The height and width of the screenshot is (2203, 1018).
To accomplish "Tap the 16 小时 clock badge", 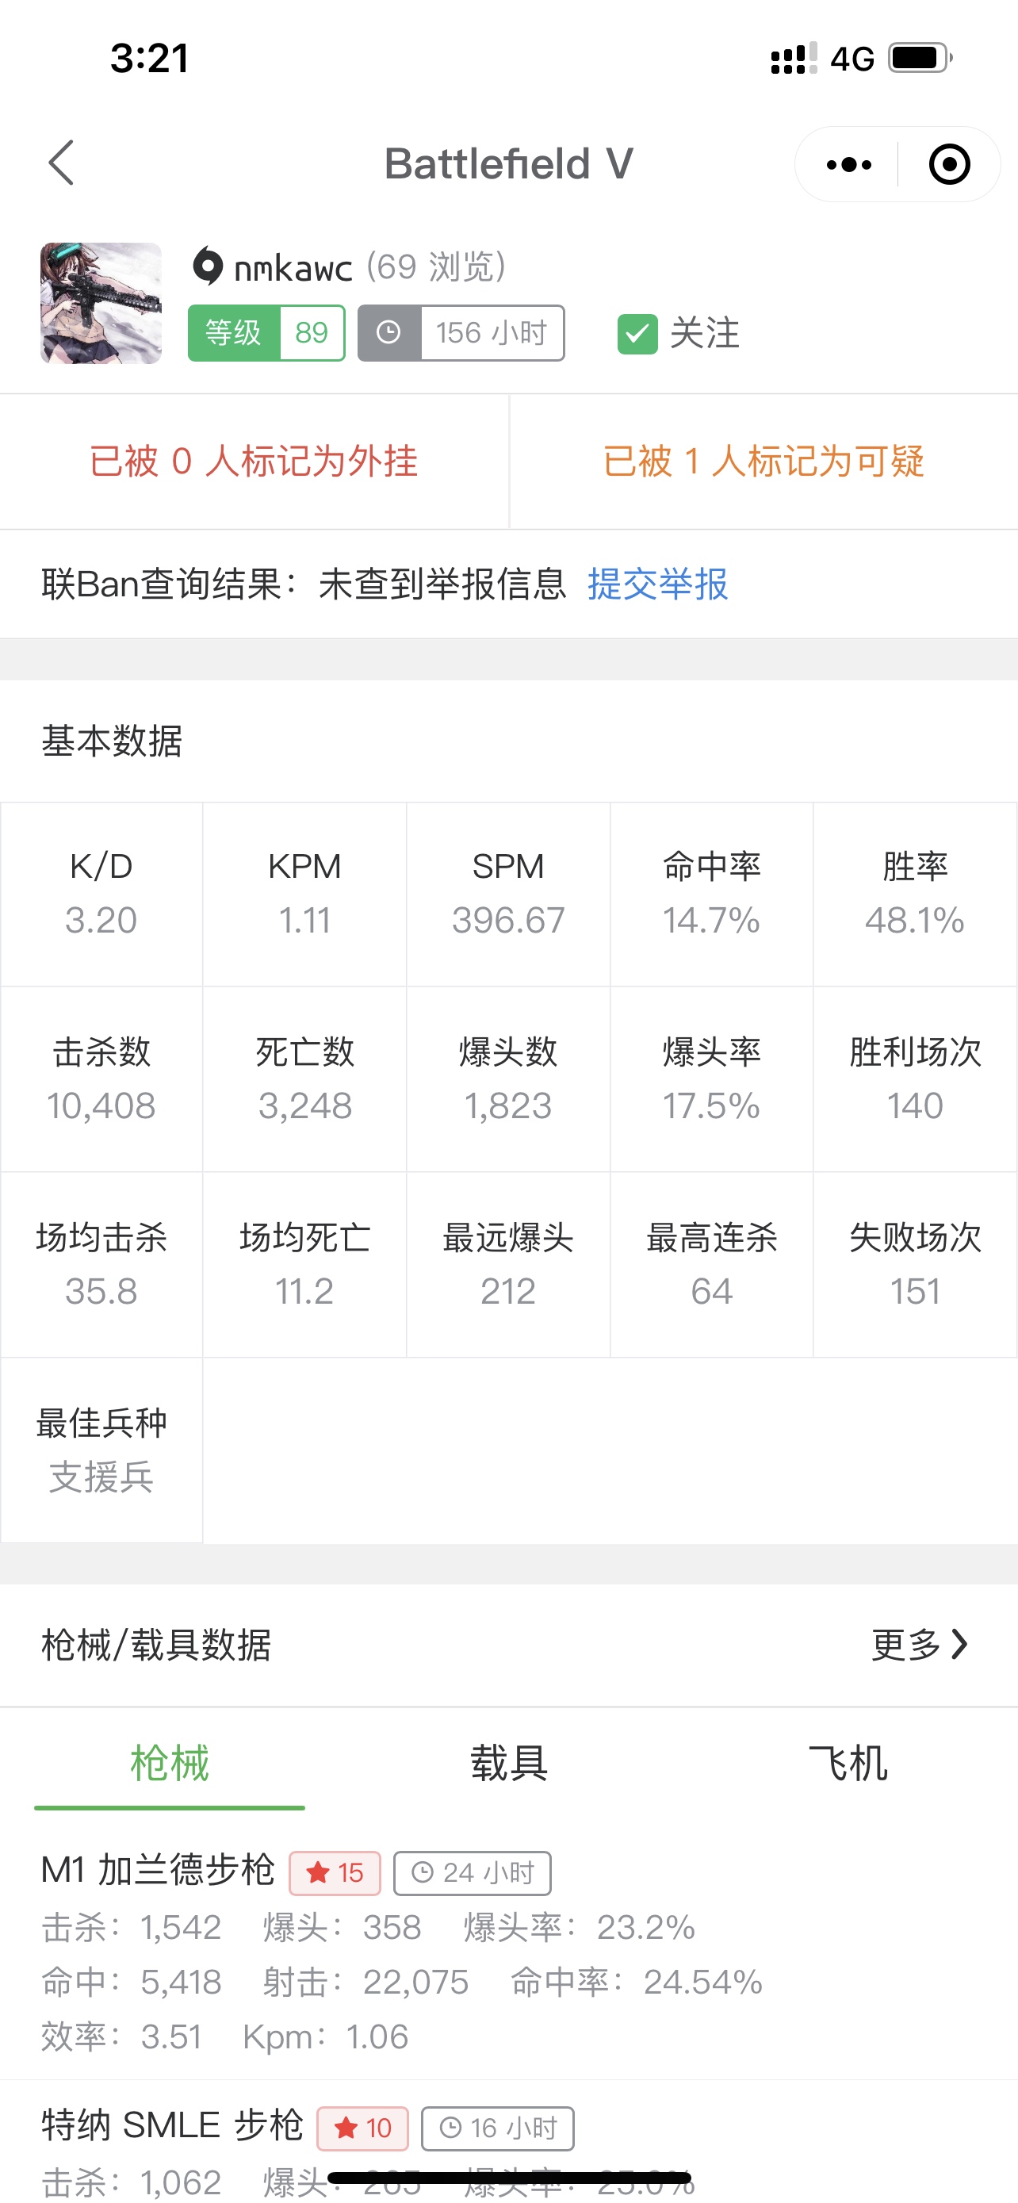I will [497, 2128].
